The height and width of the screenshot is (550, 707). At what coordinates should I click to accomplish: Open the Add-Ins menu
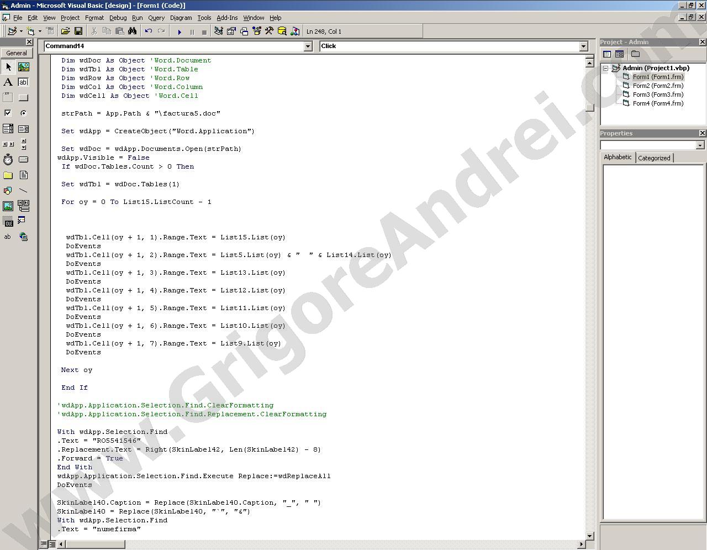tap(227, 18)
